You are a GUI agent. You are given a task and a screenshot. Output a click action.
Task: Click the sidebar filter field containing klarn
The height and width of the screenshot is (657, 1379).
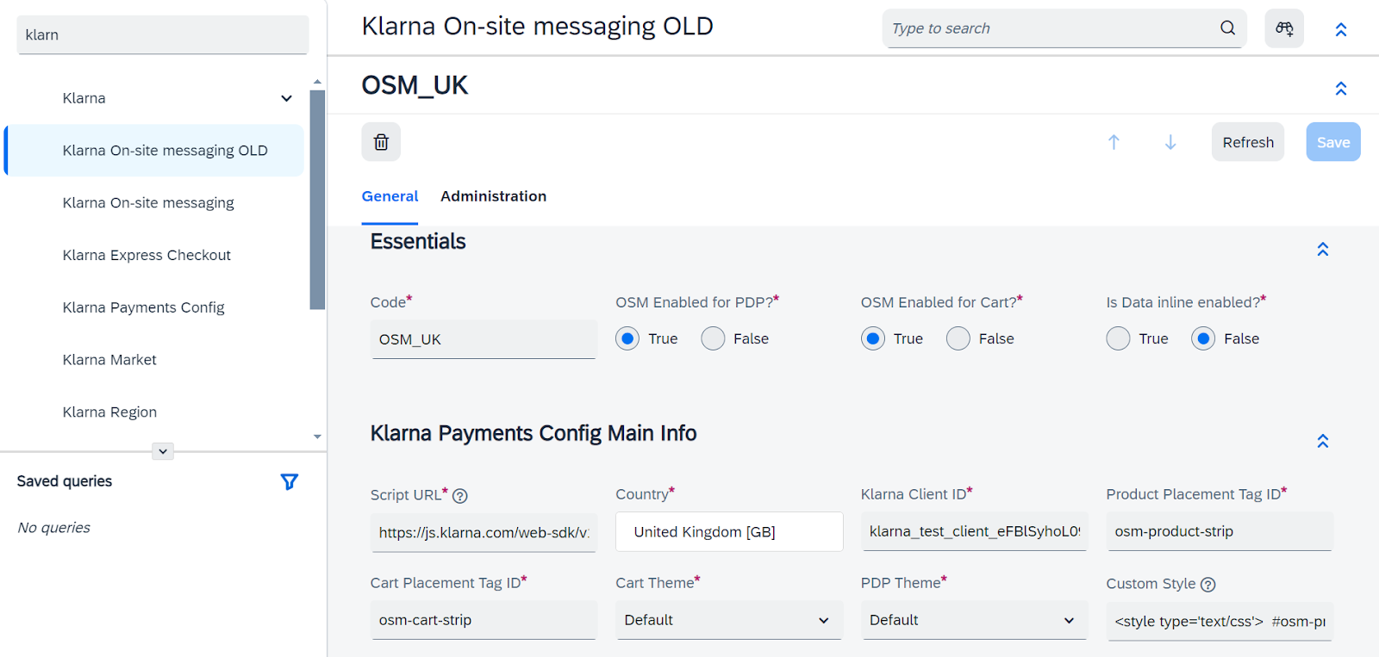[163, 34]
